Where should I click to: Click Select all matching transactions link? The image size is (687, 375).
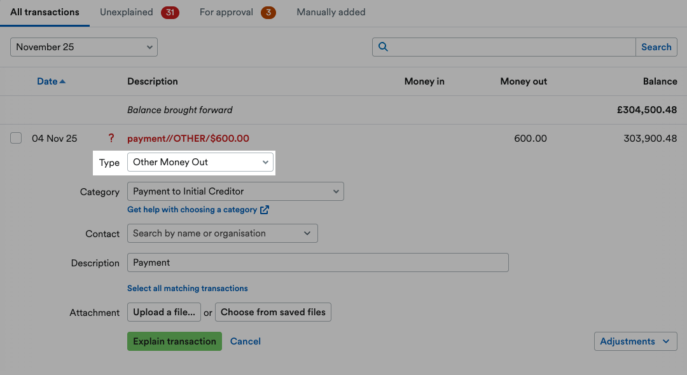click(x=188, y=289)
